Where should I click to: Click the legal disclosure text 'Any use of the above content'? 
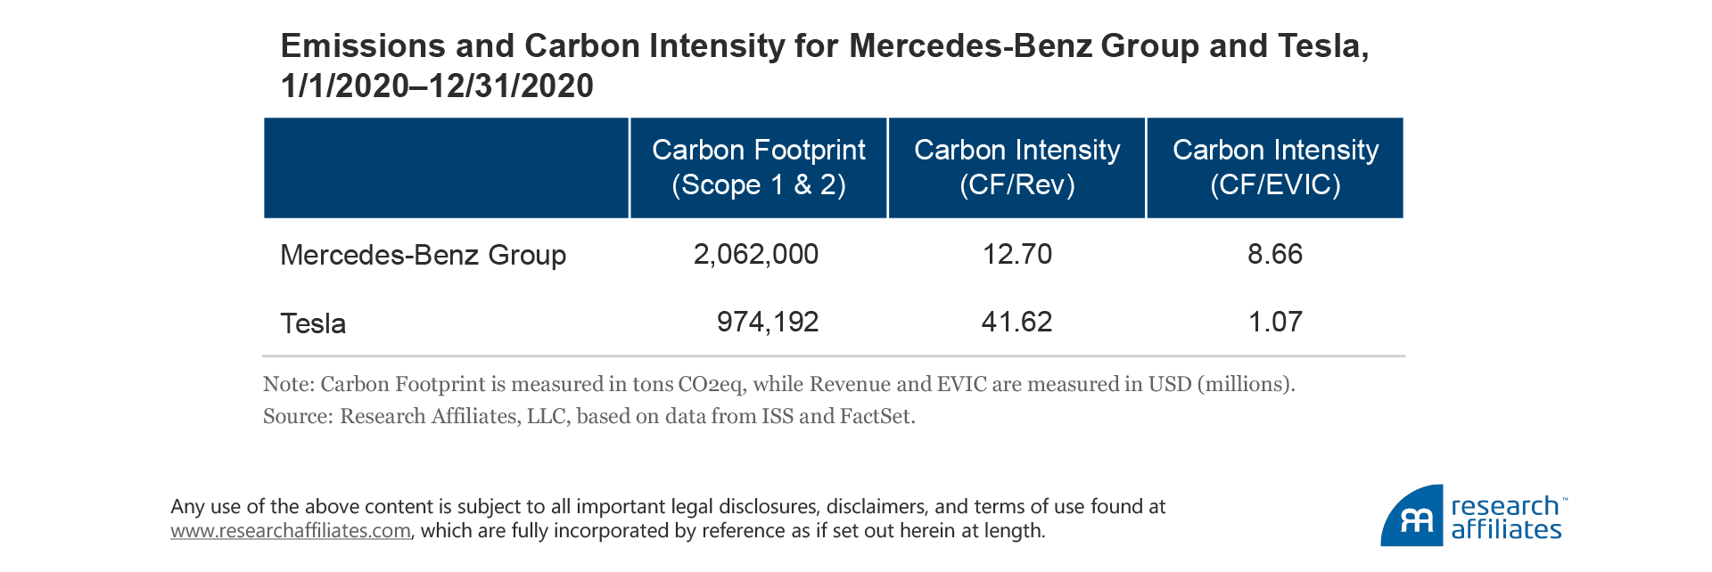coord(667,507)
